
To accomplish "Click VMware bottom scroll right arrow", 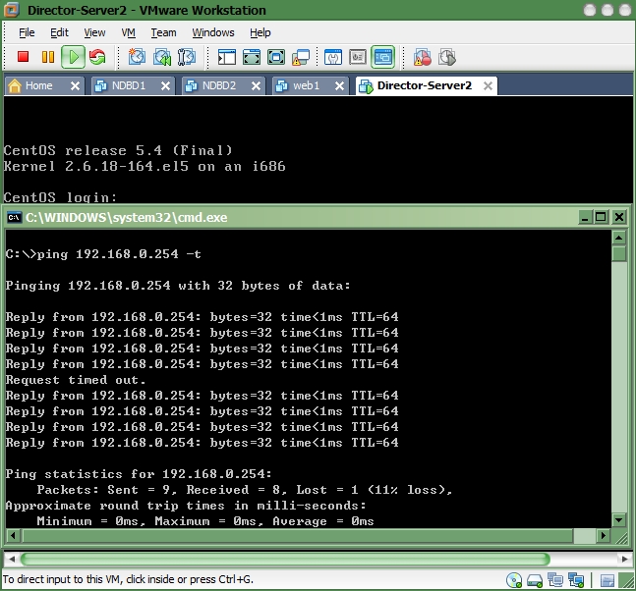I will click(624, 560).
